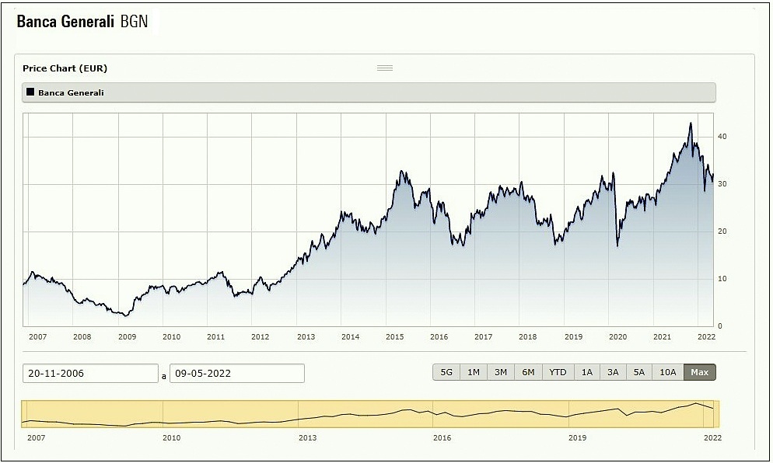Select the 3A time range
The width and height of the screenshot is (773, 463).
coord(614,372)
